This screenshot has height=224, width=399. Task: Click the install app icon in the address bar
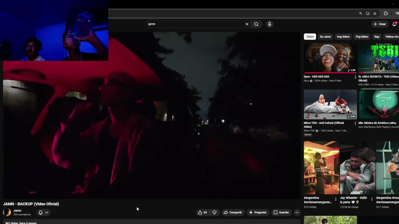point(368,13)
